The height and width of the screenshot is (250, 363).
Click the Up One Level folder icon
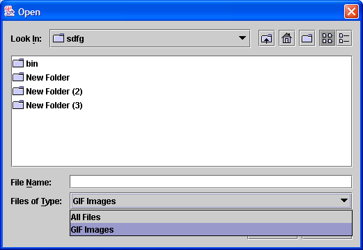(x=267, y=38)
